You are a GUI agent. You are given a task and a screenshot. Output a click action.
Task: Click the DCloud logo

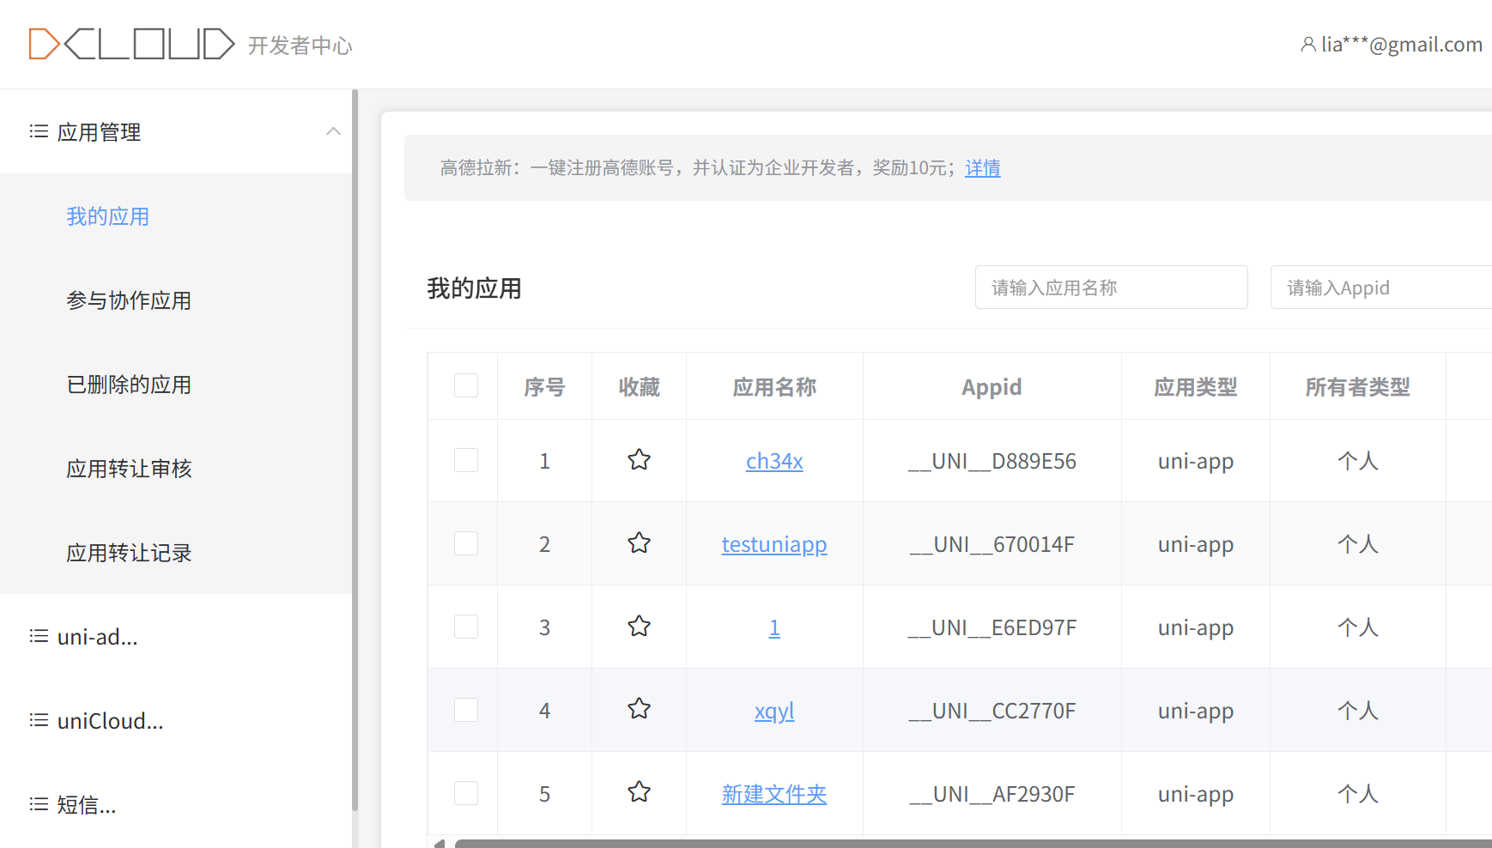coord(131,44)
